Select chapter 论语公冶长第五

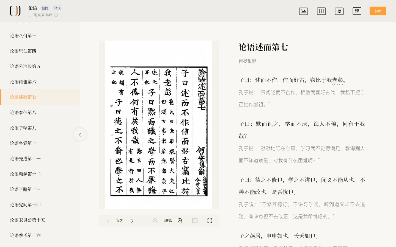pos(40,66)
